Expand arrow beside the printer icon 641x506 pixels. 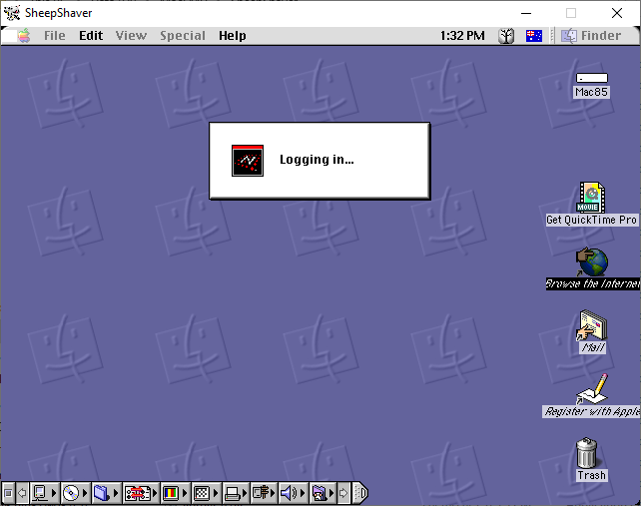coord(245,493)
